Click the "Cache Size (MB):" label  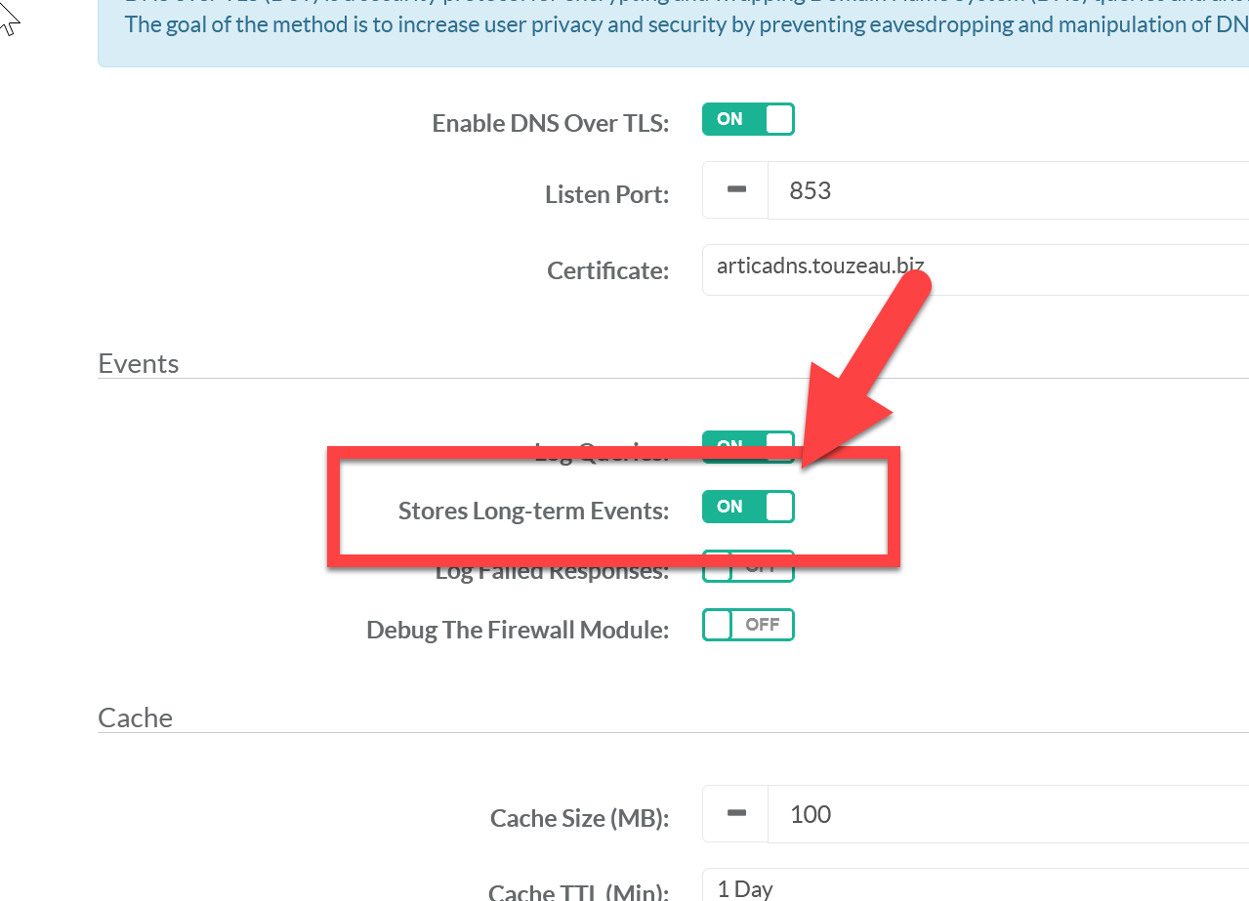(x=579, y=818)
